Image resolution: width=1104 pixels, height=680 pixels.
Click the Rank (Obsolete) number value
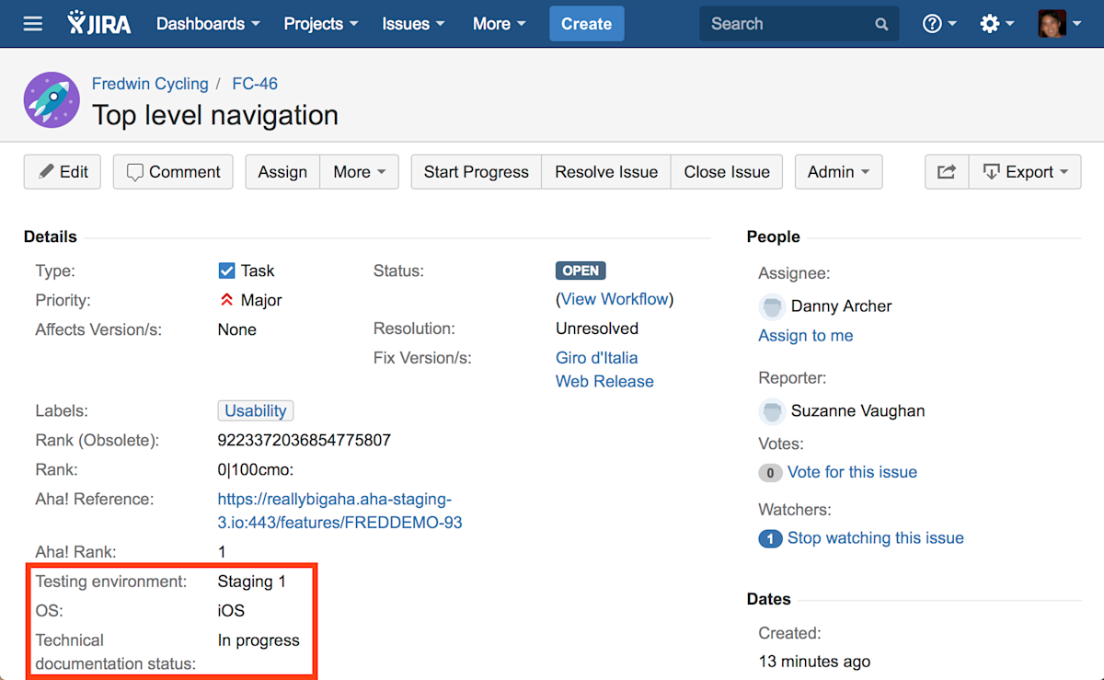[x=305, y=441]
